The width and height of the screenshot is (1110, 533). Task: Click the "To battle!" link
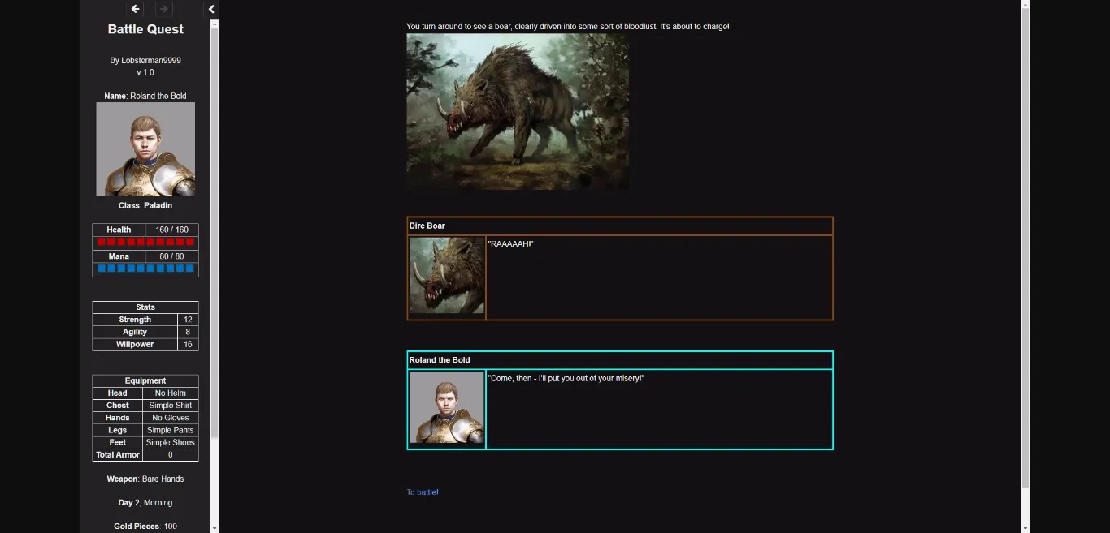click(x=423, y=492)
